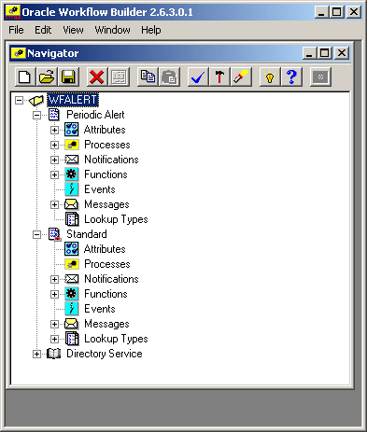Select the Periodic Alert label
The width and height of the screenshot is (367, 432).
pos(95,115)
